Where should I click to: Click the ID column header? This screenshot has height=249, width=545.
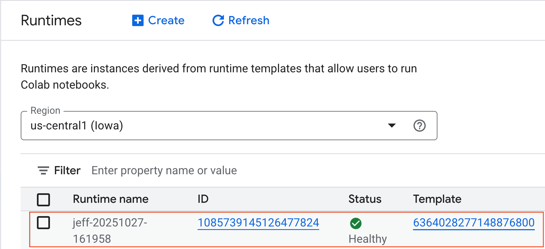coord(203,199)
